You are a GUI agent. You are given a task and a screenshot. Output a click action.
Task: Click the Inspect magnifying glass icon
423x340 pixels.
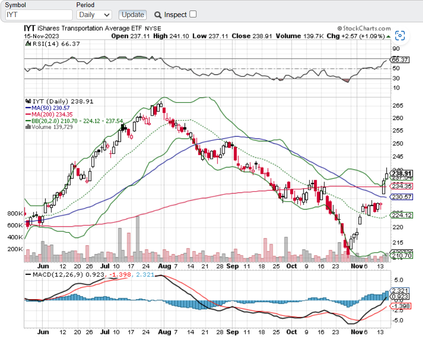click(x=158, y=15)
